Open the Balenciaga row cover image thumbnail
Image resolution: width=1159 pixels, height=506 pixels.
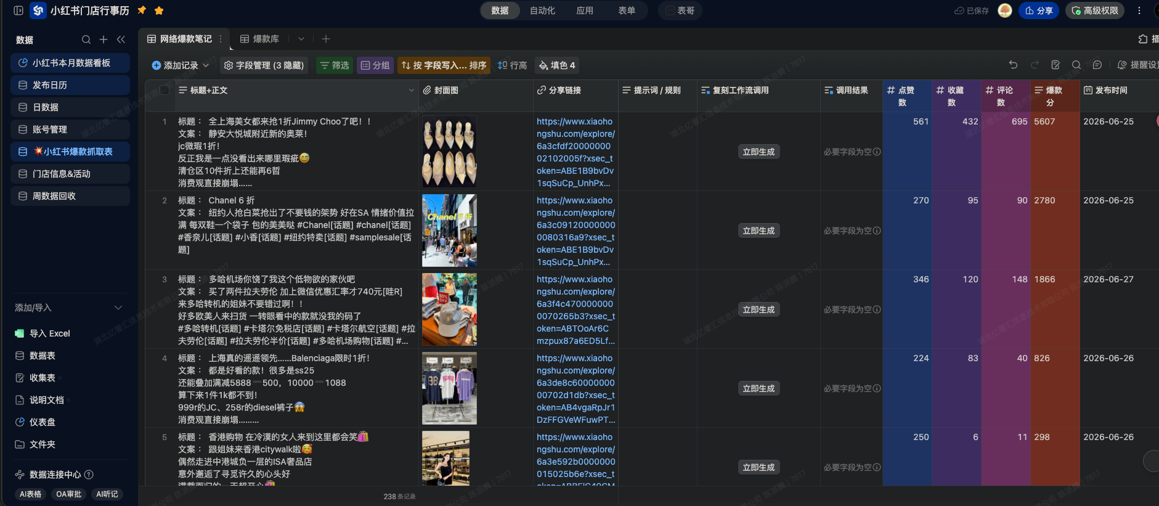(449, 388)
